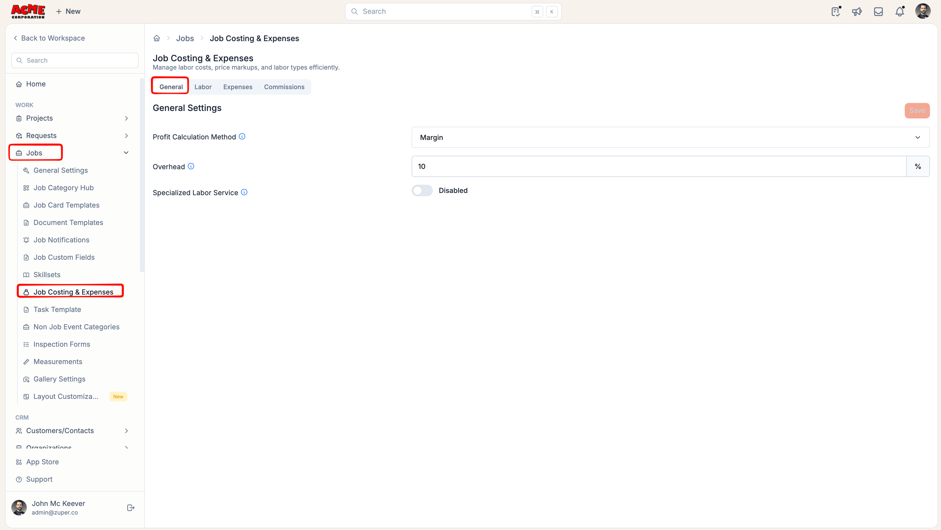Click the logout icon beside John Mc Keever
The width and height of the screenshot is (941, 530).
click(x=130, y=508)
